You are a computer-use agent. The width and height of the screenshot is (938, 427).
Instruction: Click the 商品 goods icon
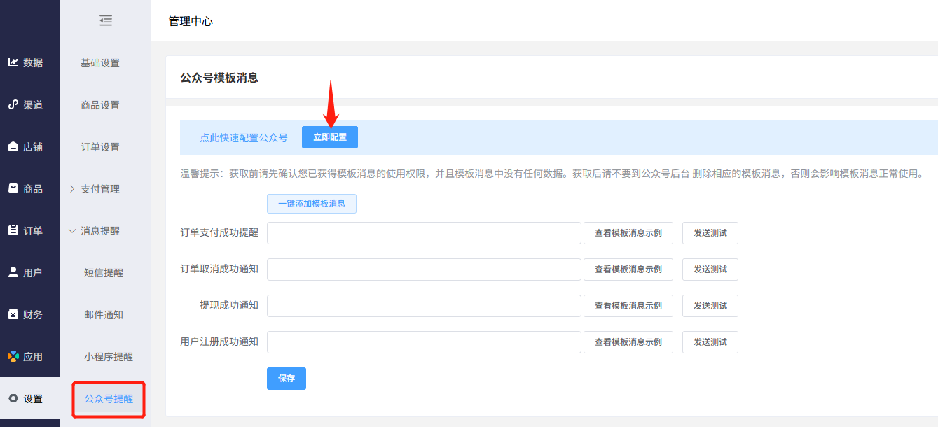13,188
